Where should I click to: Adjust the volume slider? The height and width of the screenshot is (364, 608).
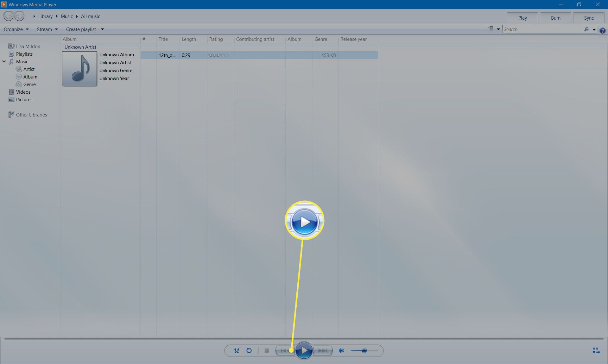pyautogui.click(x=364, y=350)
